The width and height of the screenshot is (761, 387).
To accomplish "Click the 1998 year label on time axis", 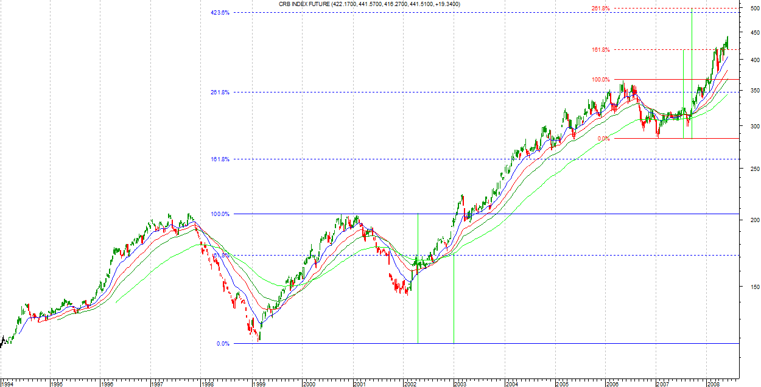I will [208, 384].
